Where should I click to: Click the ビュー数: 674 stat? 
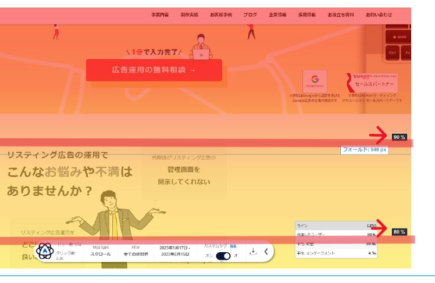69,245
